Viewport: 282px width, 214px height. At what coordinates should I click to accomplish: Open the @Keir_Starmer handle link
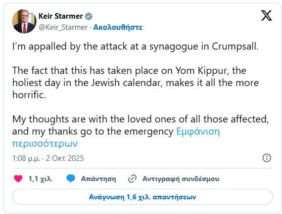[x=63, y=27]
